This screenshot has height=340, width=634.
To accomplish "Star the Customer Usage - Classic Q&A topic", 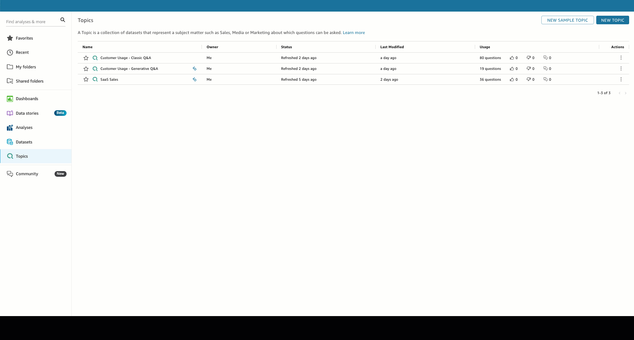I will click(x=86, y=58).
